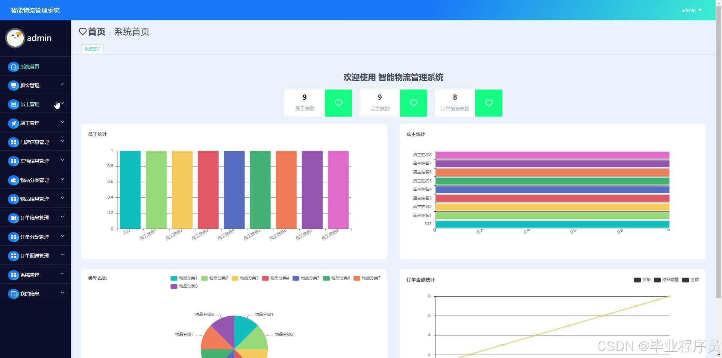This screenshot has width=722, height=358.
Task: Open the admin dropdown in top bar
Action: click(x=691, y=10)
